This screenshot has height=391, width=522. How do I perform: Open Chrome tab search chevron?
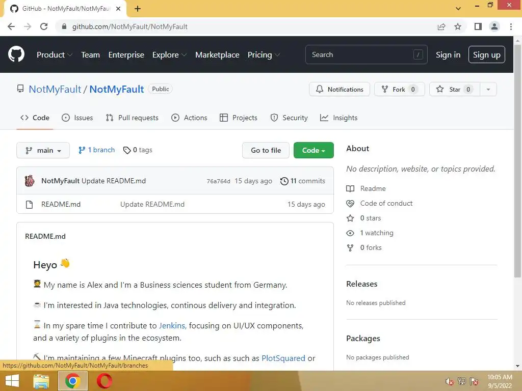(458, 9)
